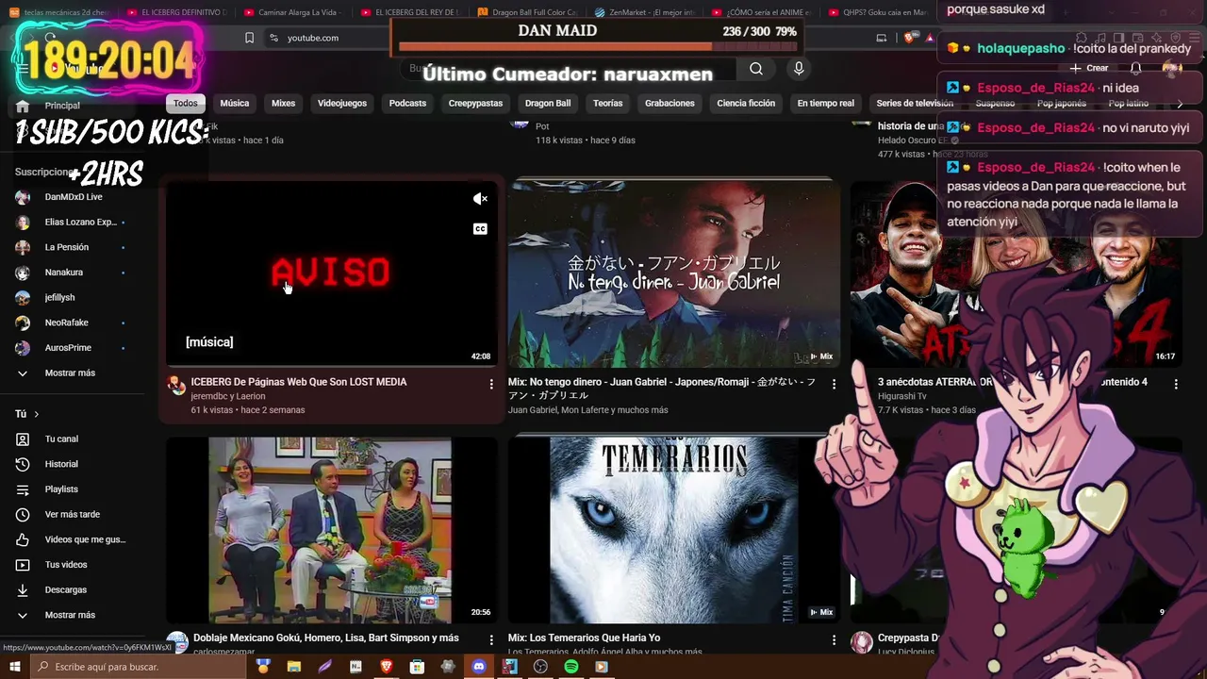The width and height of the screenshot is (1207, 679).
Task: Open the Playlists icon in the sidebar
Action: tap(23, 489)
